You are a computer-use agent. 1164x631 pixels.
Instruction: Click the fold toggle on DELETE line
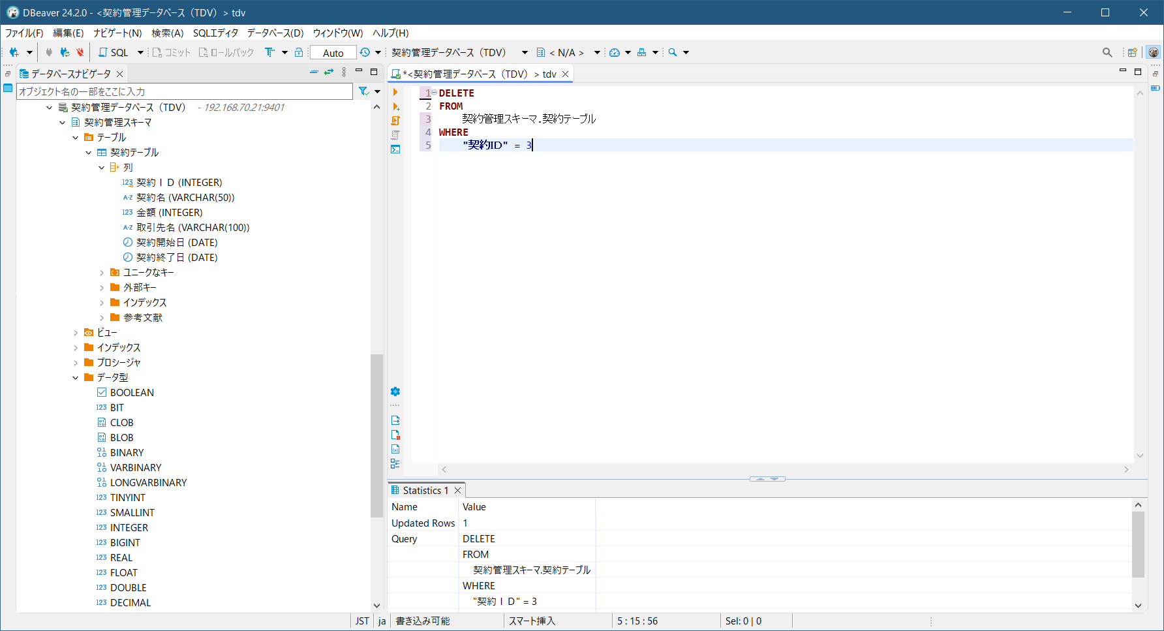pyautogui.click(x=435, y=93)
